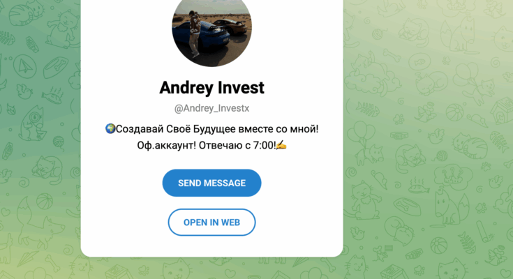Click the bio line starting with Создавай

pyautogui.click(x=211, y=129)
